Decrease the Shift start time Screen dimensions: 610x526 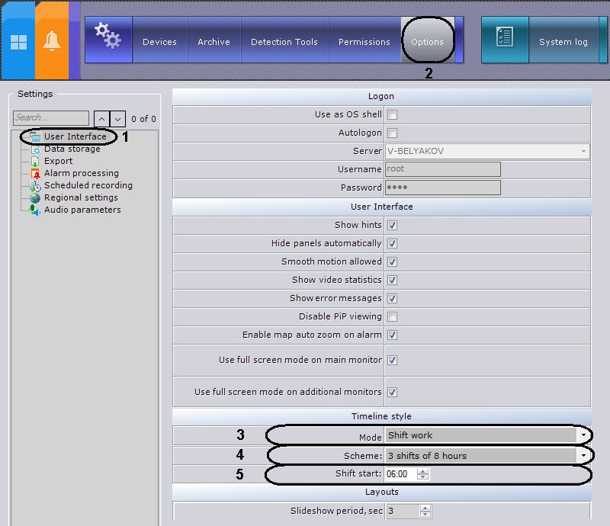pos(422,477)
